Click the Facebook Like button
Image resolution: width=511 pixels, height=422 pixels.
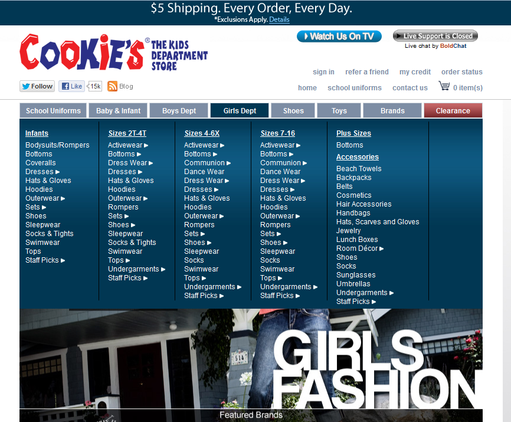click(72, 86)
